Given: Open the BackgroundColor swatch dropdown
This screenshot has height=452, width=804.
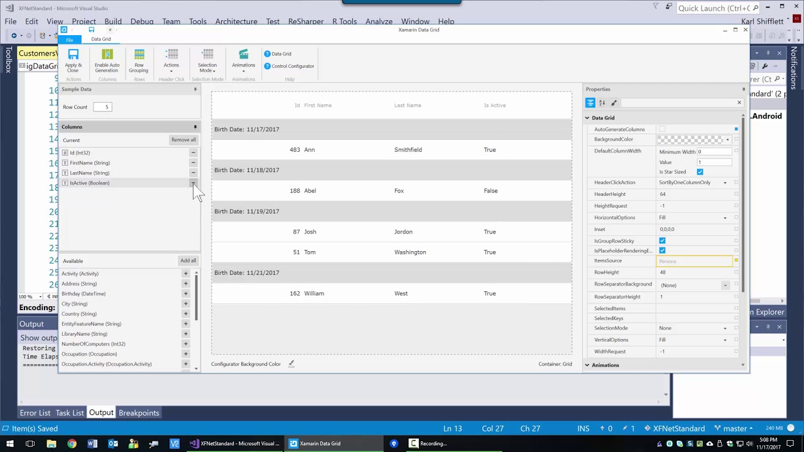Looking at the screenshot, I should pyautogui.click(x=727, y=140).
